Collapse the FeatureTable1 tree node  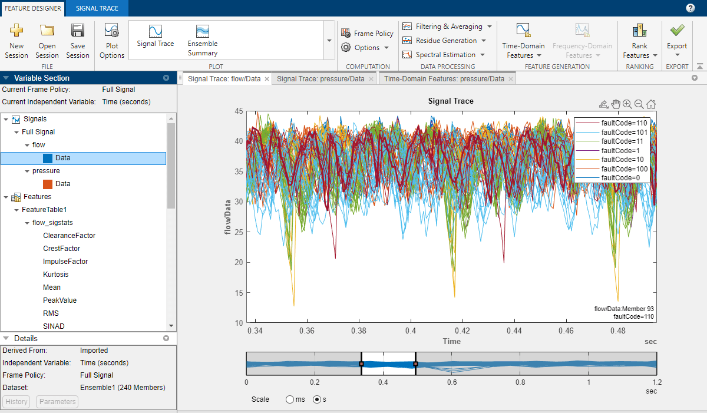(x=17, y=210)
